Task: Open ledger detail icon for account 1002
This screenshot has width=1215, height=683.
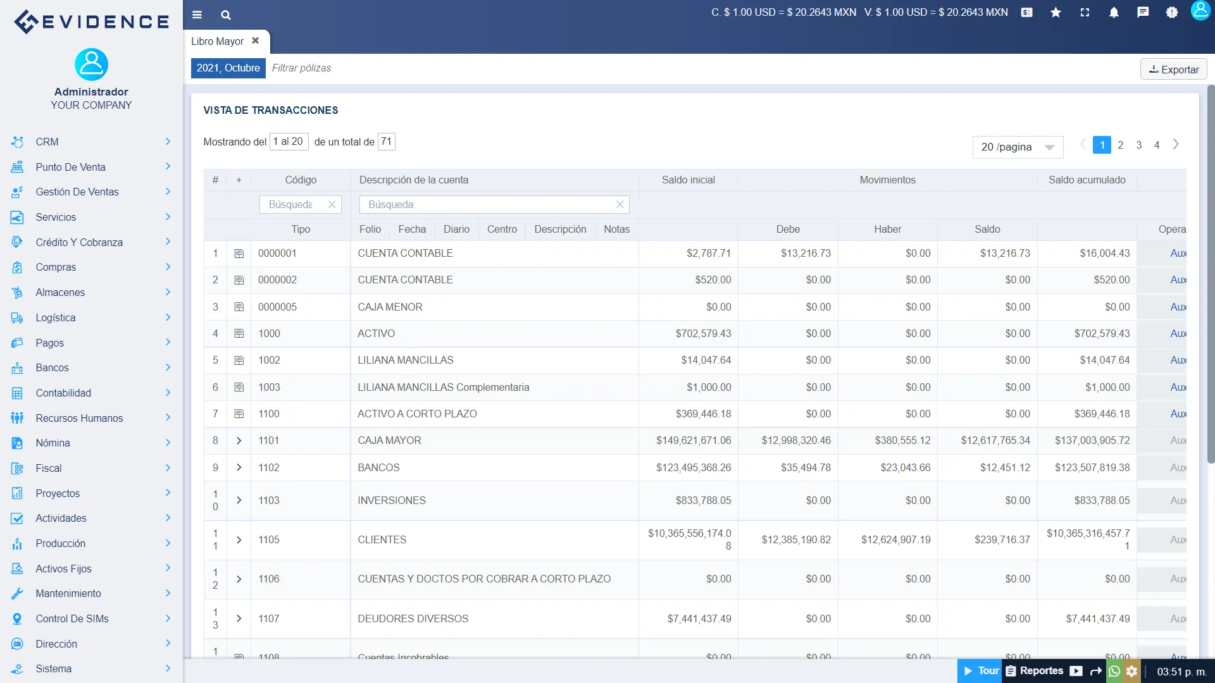Action: click(x=239, y=360)
